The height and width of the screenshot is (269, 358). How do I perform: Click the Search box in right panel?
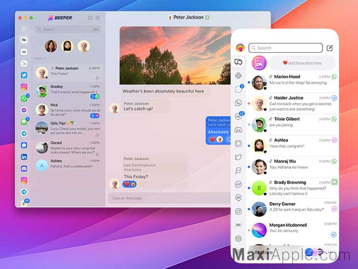click(x=285, y=48)
